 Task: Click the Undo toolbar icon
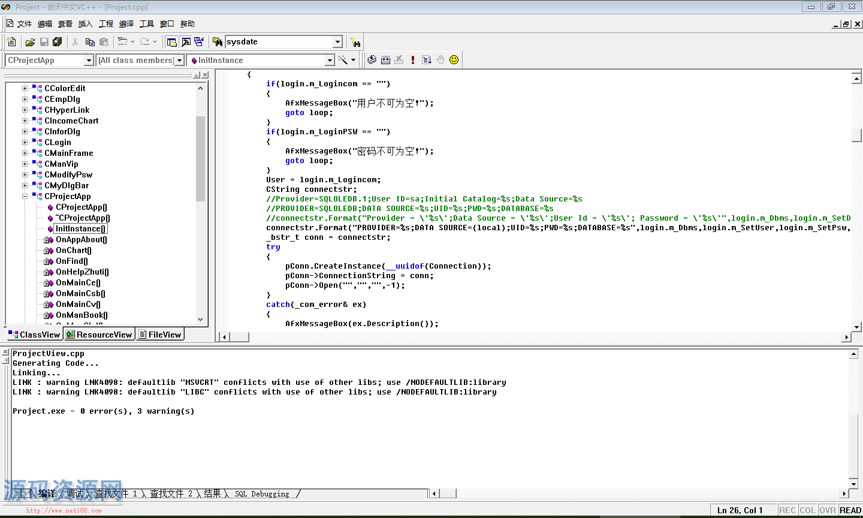pos(122,42)
